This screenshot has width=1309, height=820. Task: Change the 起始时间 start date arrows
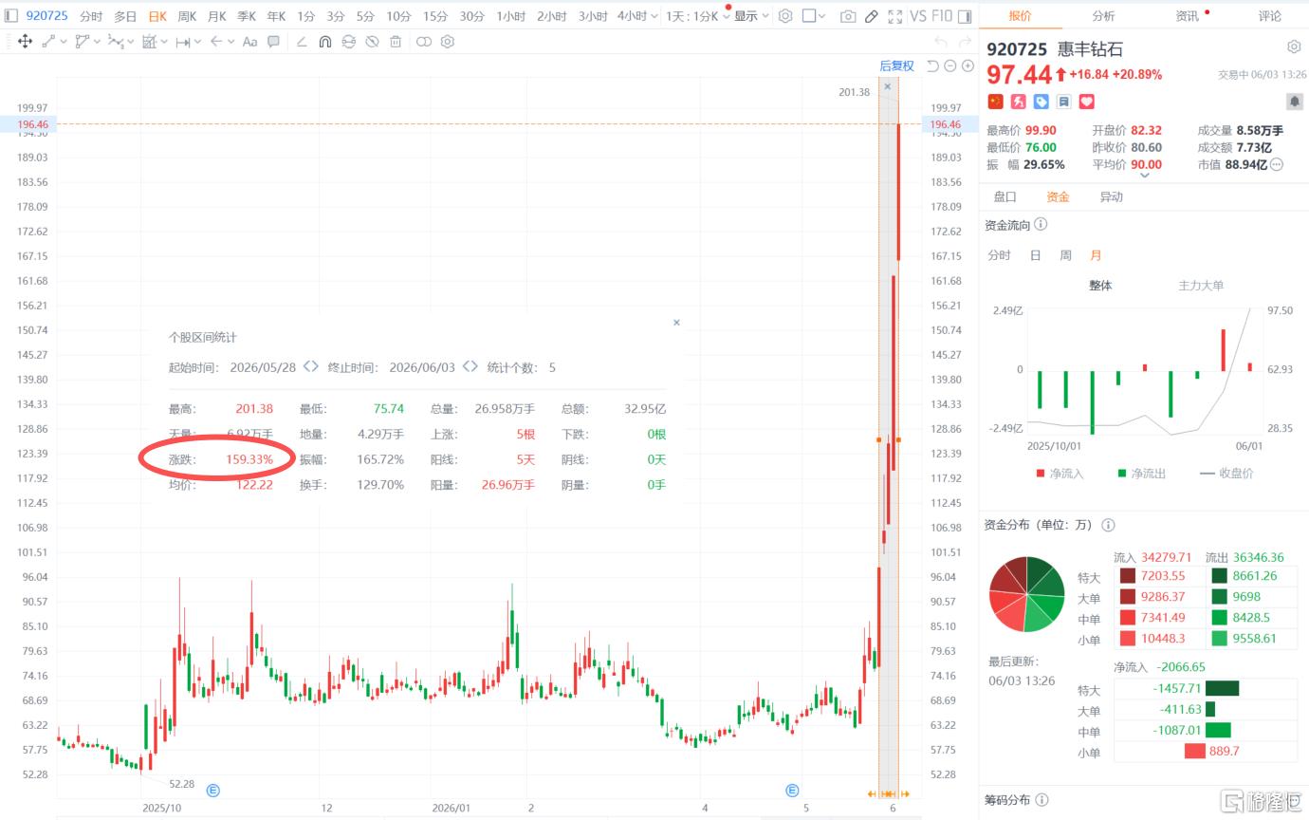coord(310,367)
